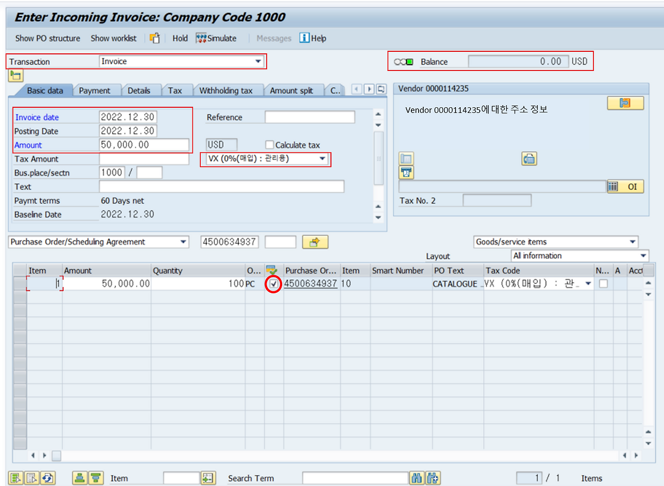Switch to the Withholding tax tab
Image resolution: width=664 pixels, height=486 pixels.
228,90
